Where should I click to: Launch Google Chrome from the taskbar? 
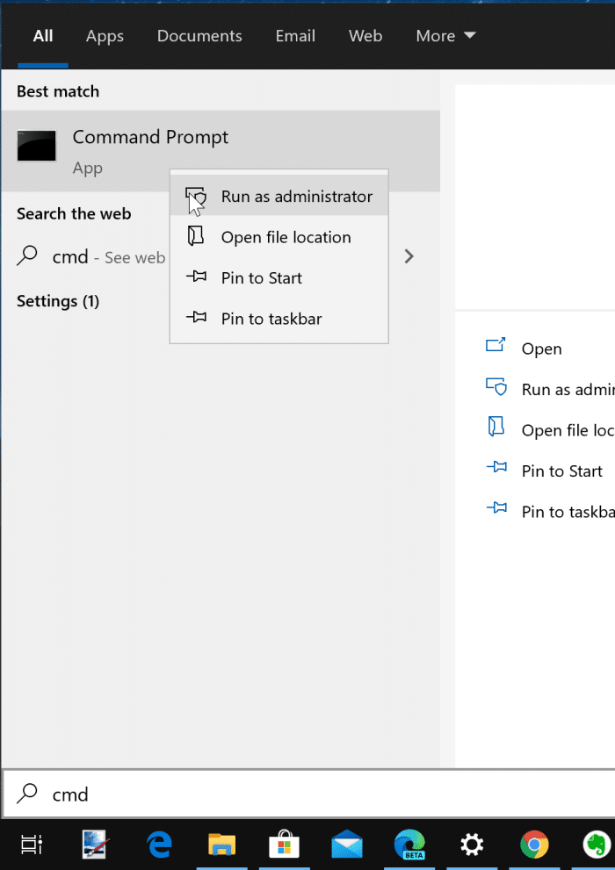pos(534,845)
